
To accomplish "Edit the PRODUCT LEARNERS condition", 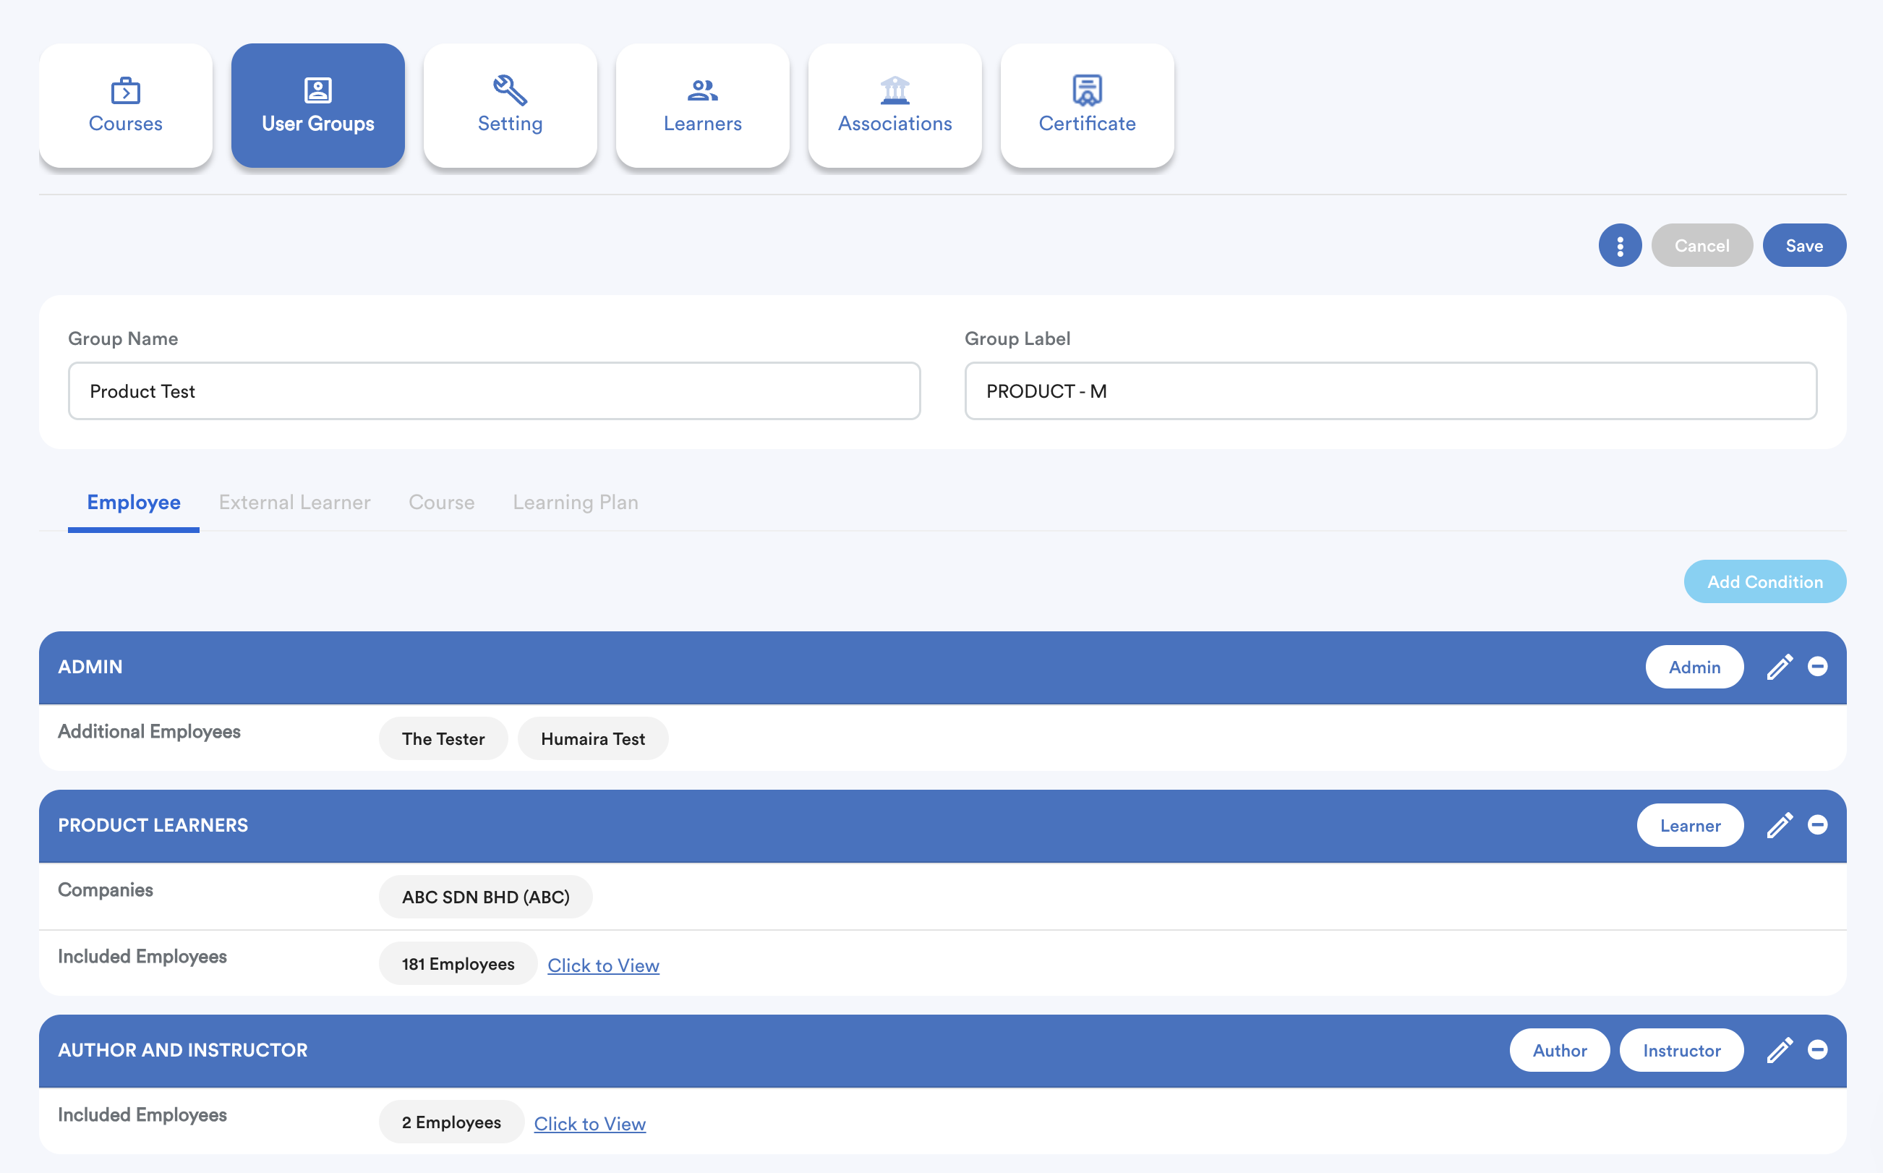I will 1779,825.
